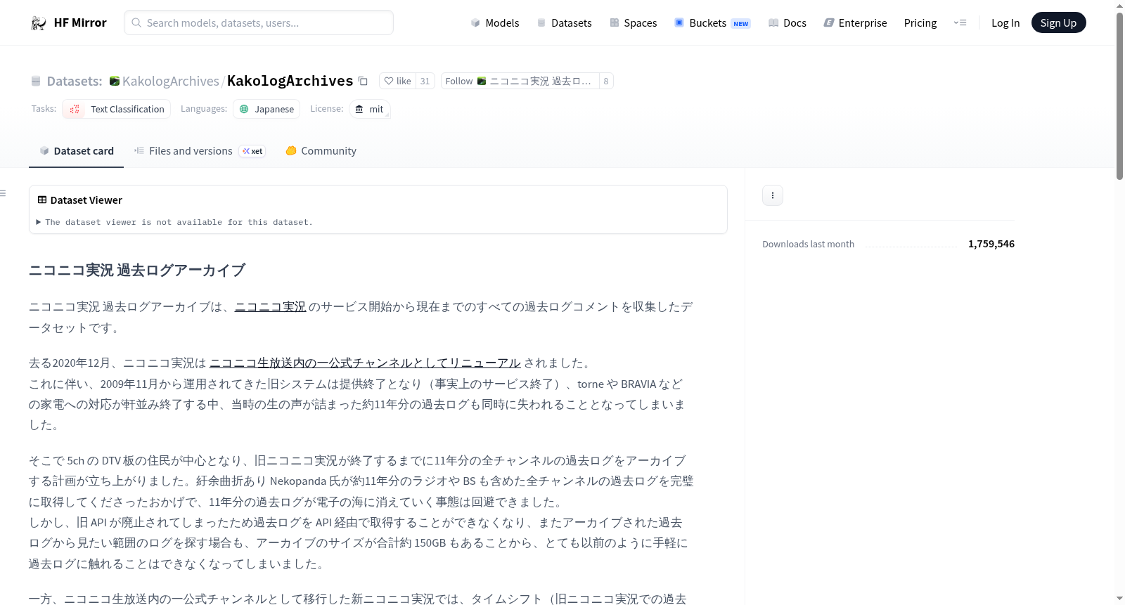Click the Models cube nav icon
The height and width of the screenshot is (605, 1125).
(x=475, y=23)
